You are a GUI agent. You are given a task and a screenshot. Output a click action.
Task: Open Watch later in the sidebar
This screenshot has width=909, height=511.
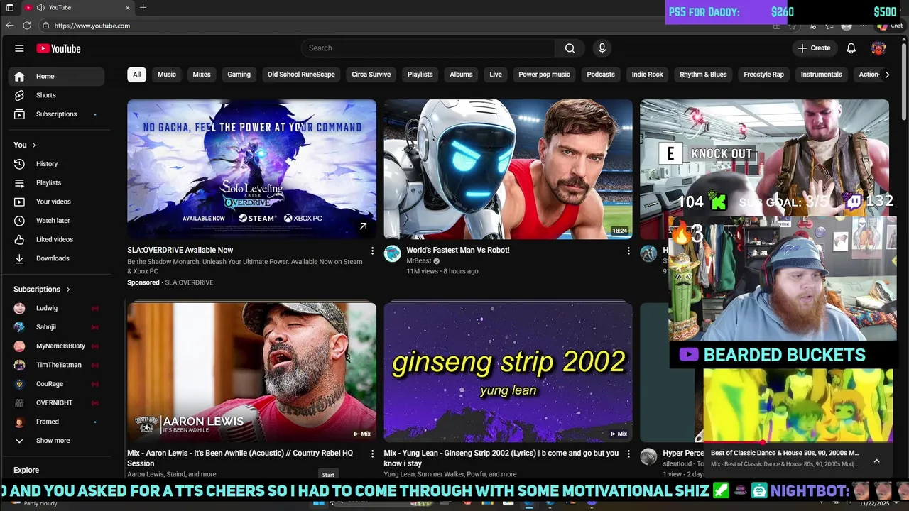[56, 221]
